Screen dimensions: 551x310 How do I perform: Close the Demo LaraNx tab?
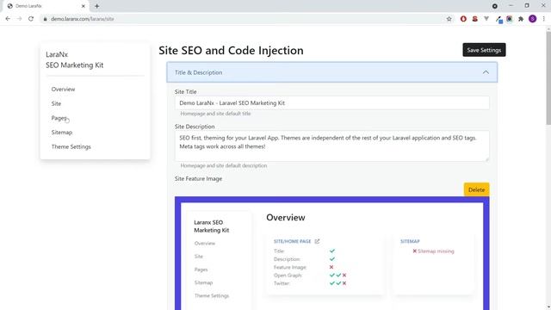pyautogui.click(x=84, y=6)
